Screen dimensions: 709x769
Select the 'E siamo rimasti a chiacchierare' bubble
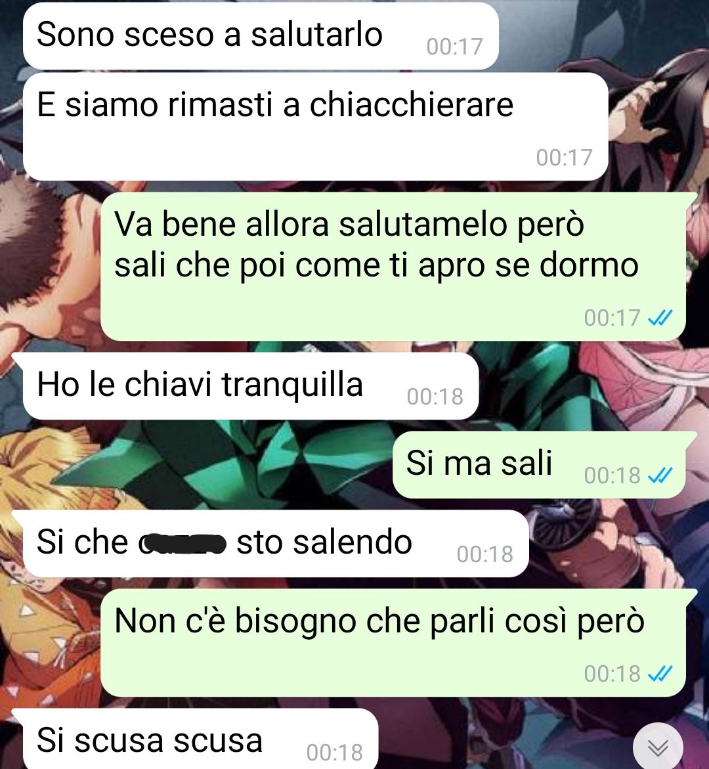point(316,127)
